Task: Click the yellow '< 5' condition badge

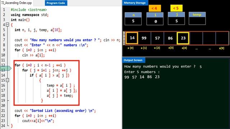Action: pyautogui.click(x=176, y=8)
